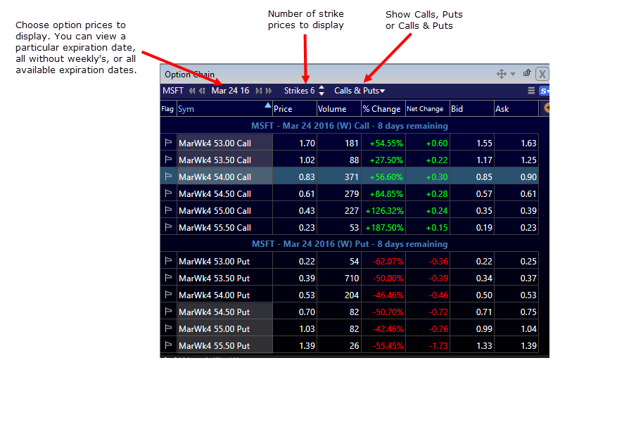Open the dropdown arrow beside the move icon
The width and height of the screenshot is (636, 422).
point(513,74)
